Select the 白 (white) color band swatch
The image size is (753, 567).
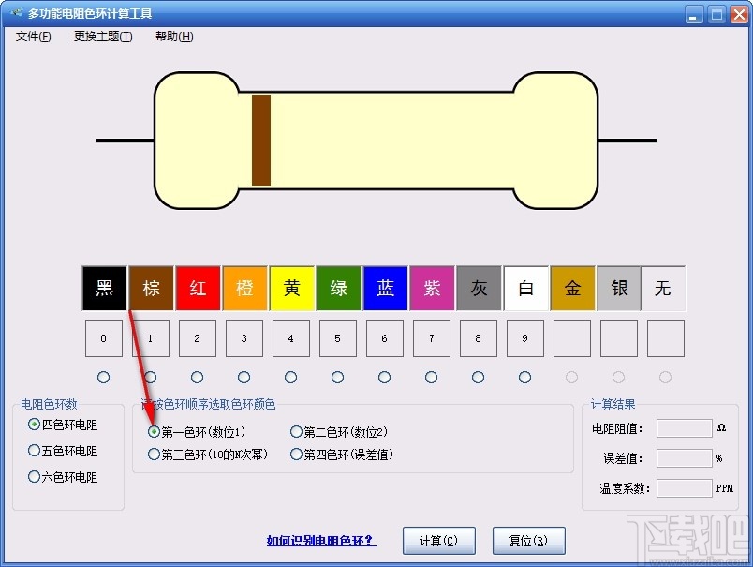pyautogui.click(x=525, y=288)
